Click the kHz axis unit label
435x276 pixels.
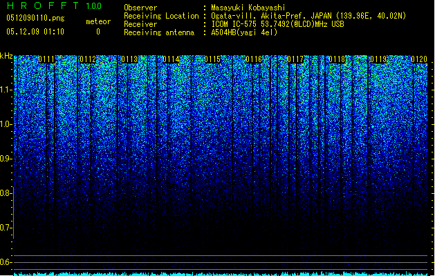[6, 56]
